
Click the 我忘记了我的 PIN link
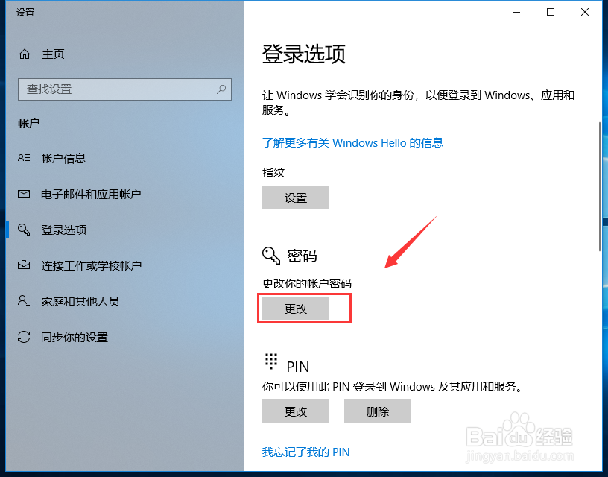tap(305, 452)
